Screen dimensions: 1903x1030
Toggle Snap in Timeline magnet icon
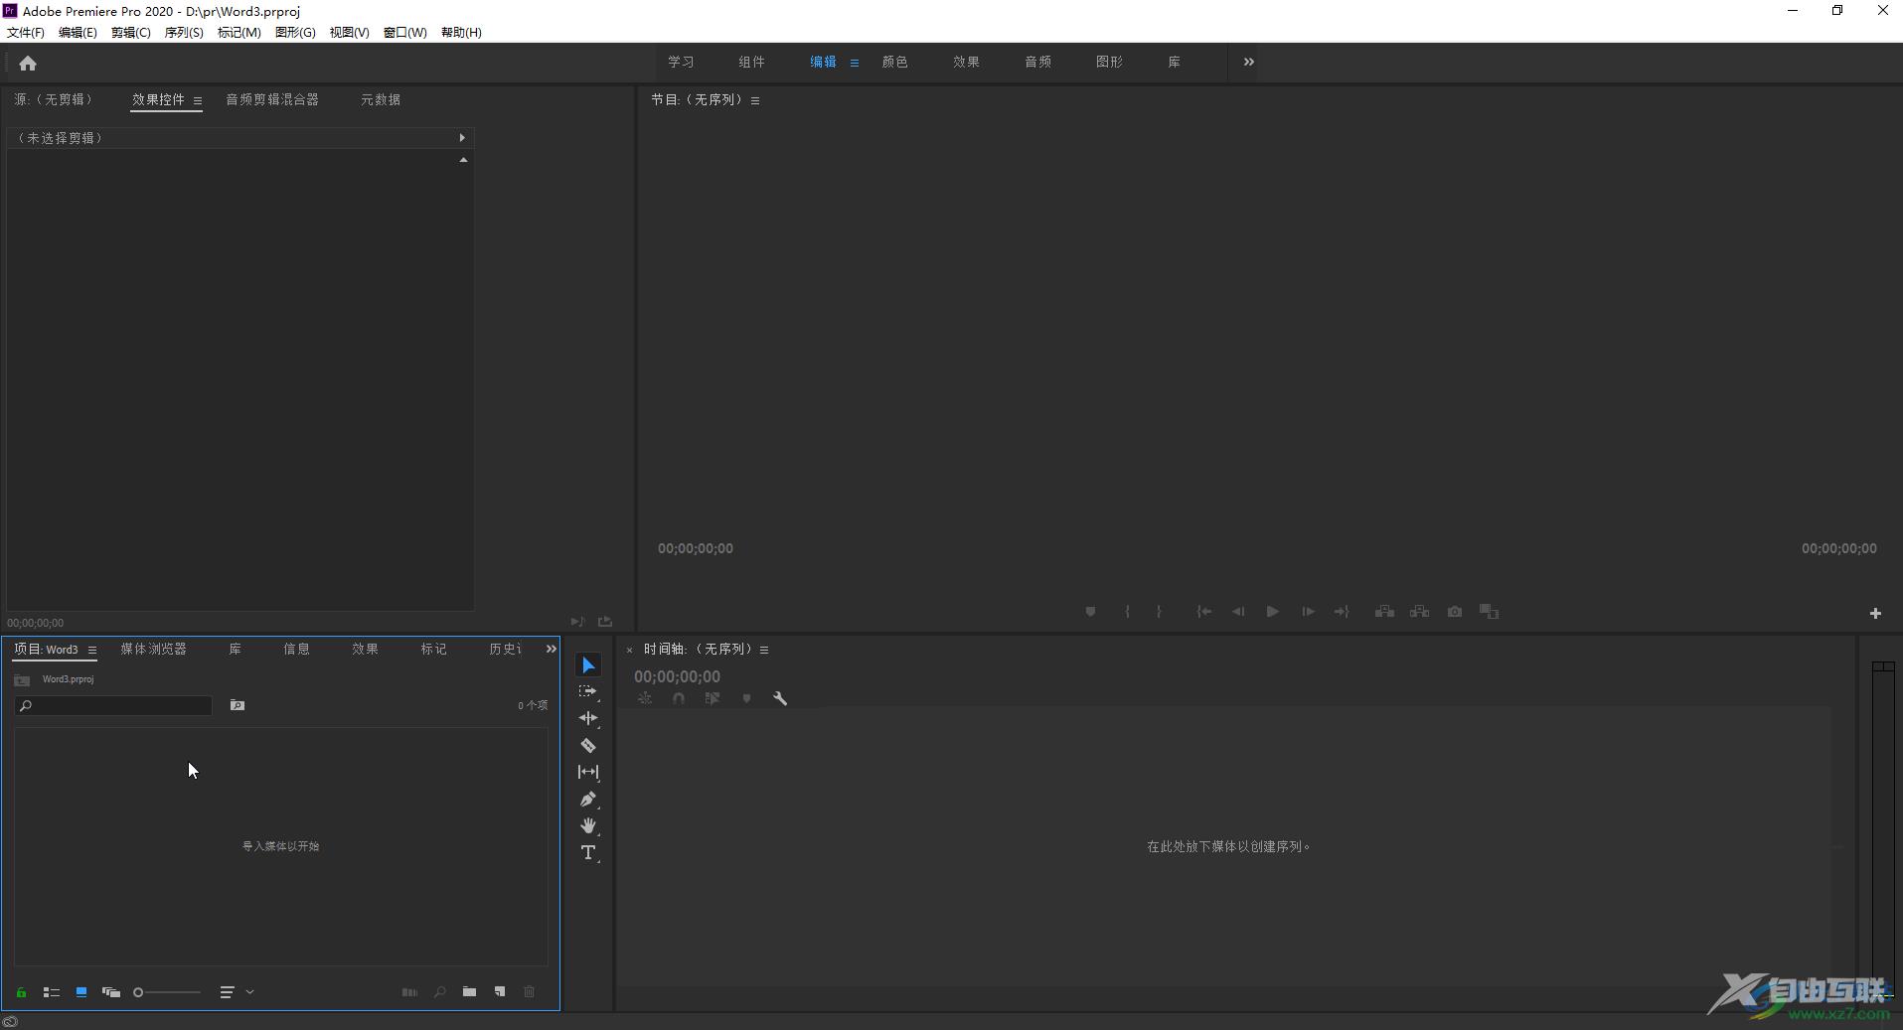point(679,698)
